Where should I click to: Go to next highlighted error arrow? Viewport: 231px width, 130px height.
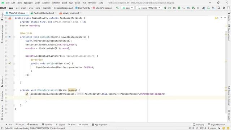coord(225,18)
